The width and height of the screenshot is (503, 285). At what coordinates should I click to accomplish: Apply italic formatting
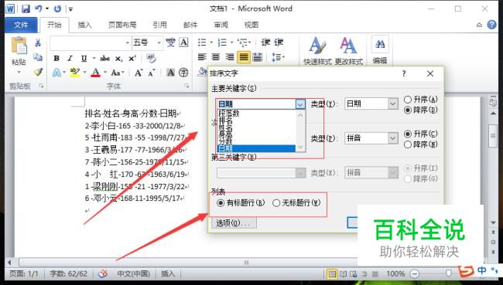click(70, 58)
